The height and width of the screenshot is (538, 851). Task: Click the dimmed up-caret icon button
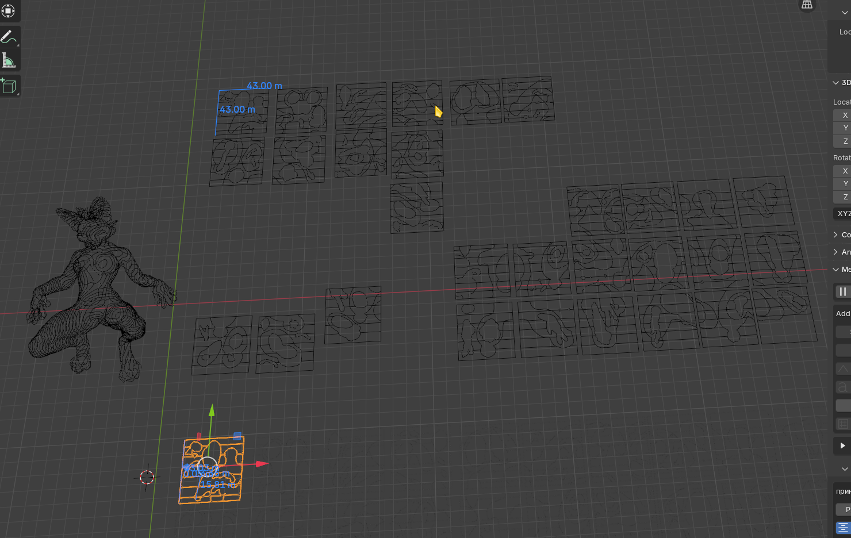pyautogui.click(x=843, y=368)
